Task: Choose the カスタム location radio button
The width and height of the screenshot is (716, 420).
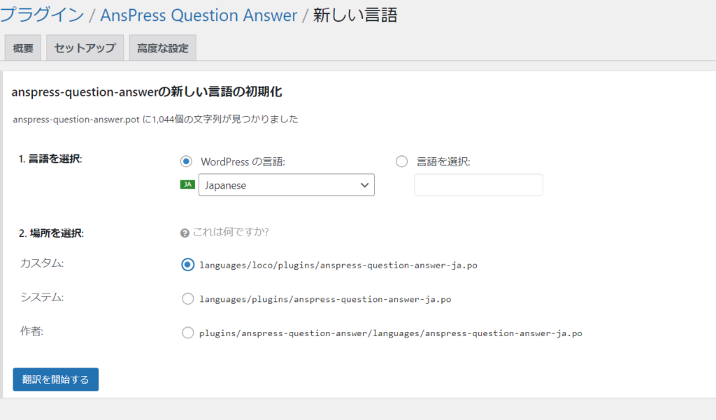Action: click(x=187, y=265)
